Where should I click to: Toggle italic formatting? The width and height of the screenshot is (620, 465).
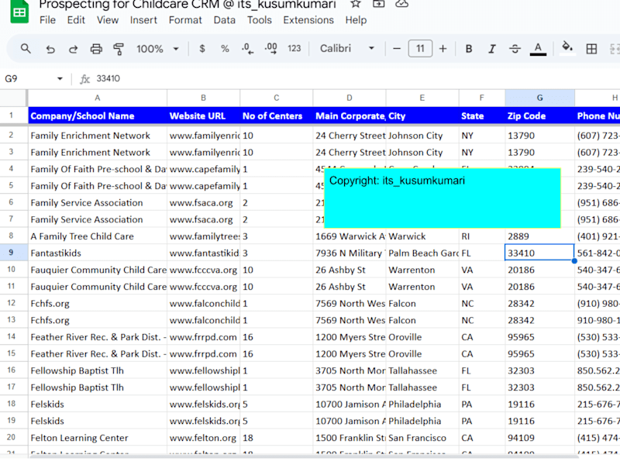click(492, 49)
